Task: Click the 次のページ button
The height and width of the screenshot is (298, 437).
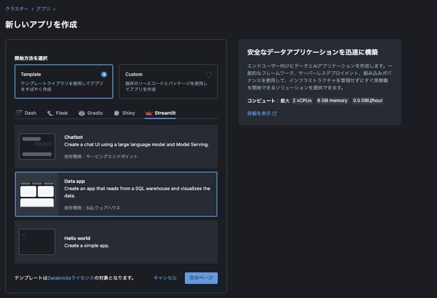Action: [x=201, y=278]
